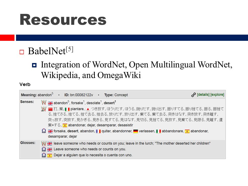Click the Spanish flag after abbandonare
248x186 pixels.
point(187,131)
